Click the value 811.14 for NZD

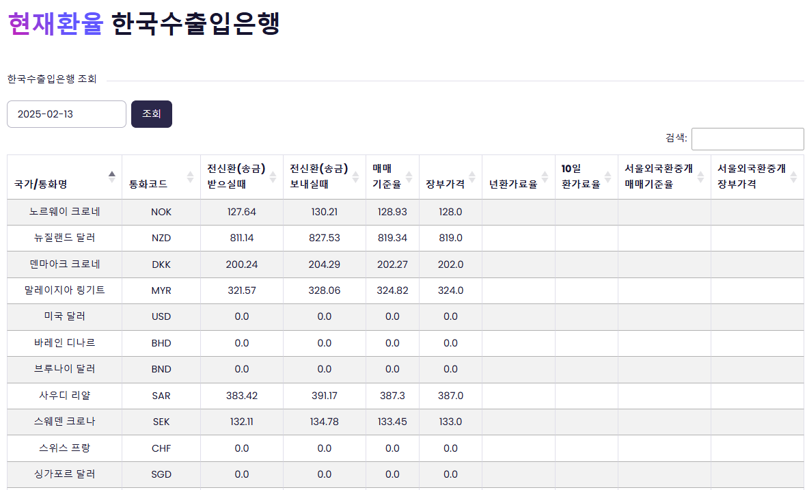tap(242, 239)
